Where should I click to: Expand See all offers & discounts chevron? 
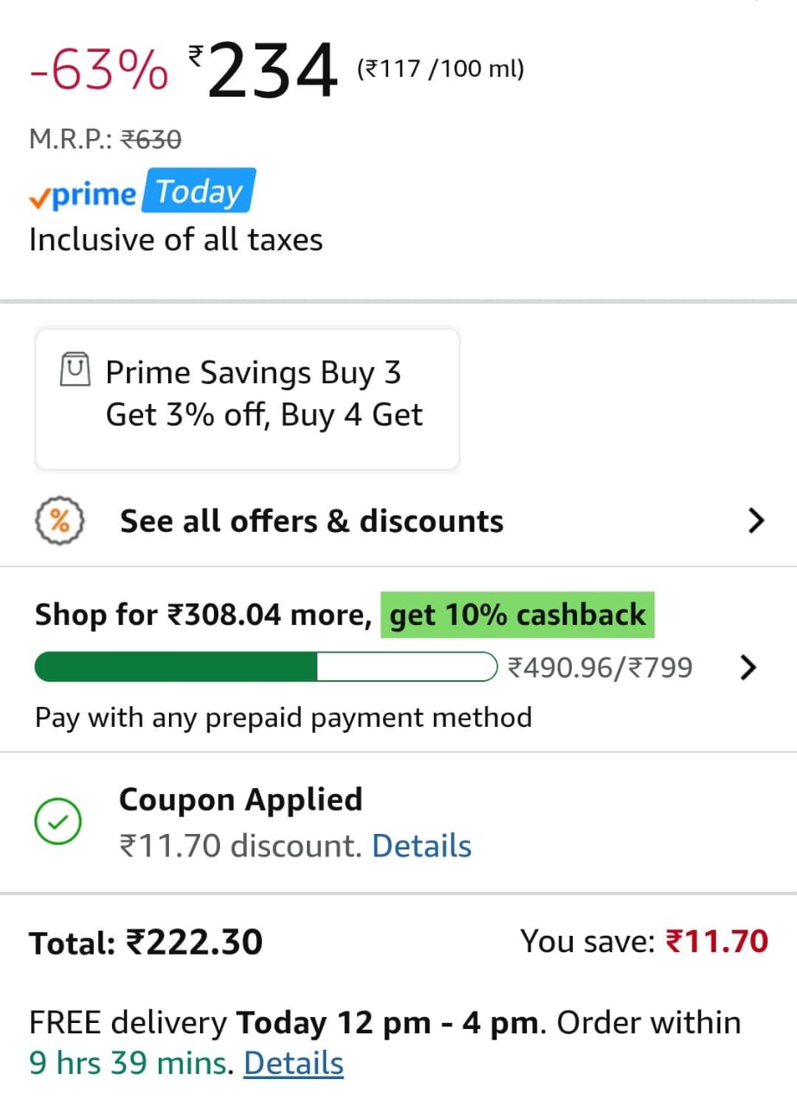pyautogui.click(x=756, y=521)
